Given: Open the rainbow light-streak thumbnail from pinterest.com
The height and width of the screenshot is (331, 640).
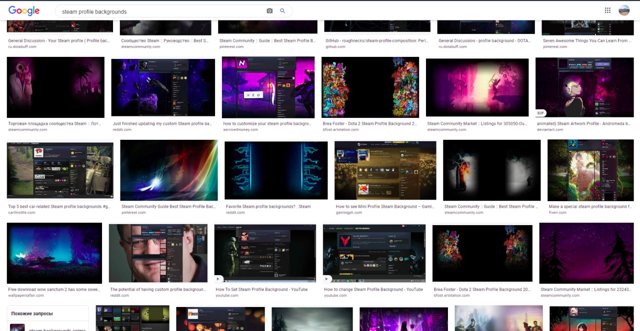Looking at the screenshot, I should pos(169,170).
